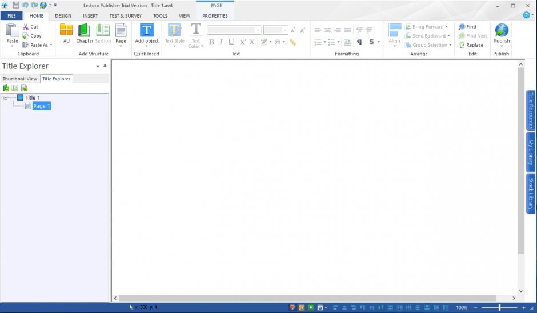Open the help question mark icon
Screen dimensions: 537x313
(526, 15)
